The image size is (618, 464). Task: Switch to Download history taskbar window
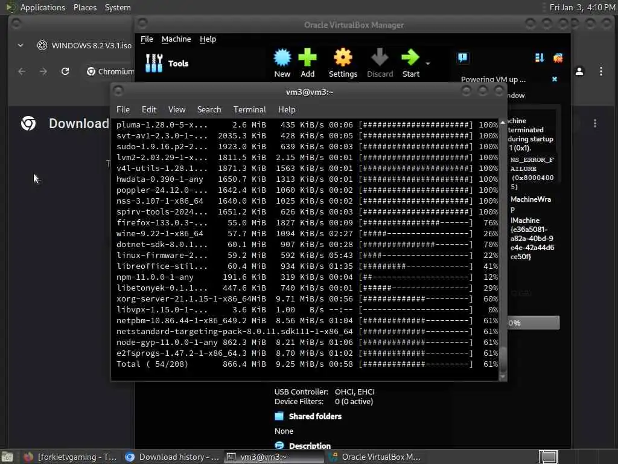pos(172,457)
